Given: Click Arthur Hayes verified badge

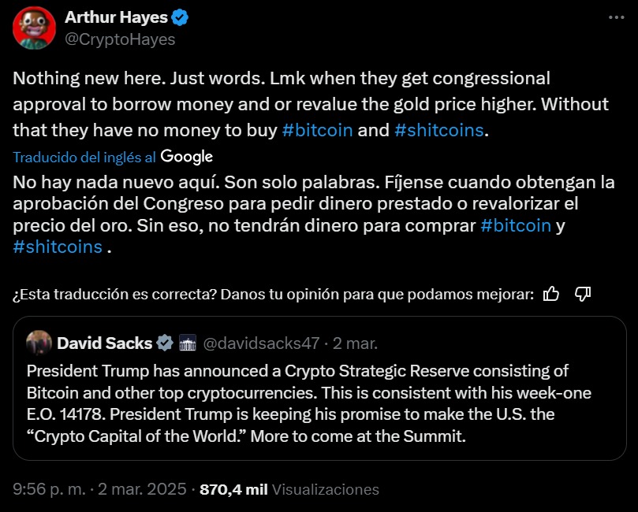Looking at the screenshot, I should point(180,17).
